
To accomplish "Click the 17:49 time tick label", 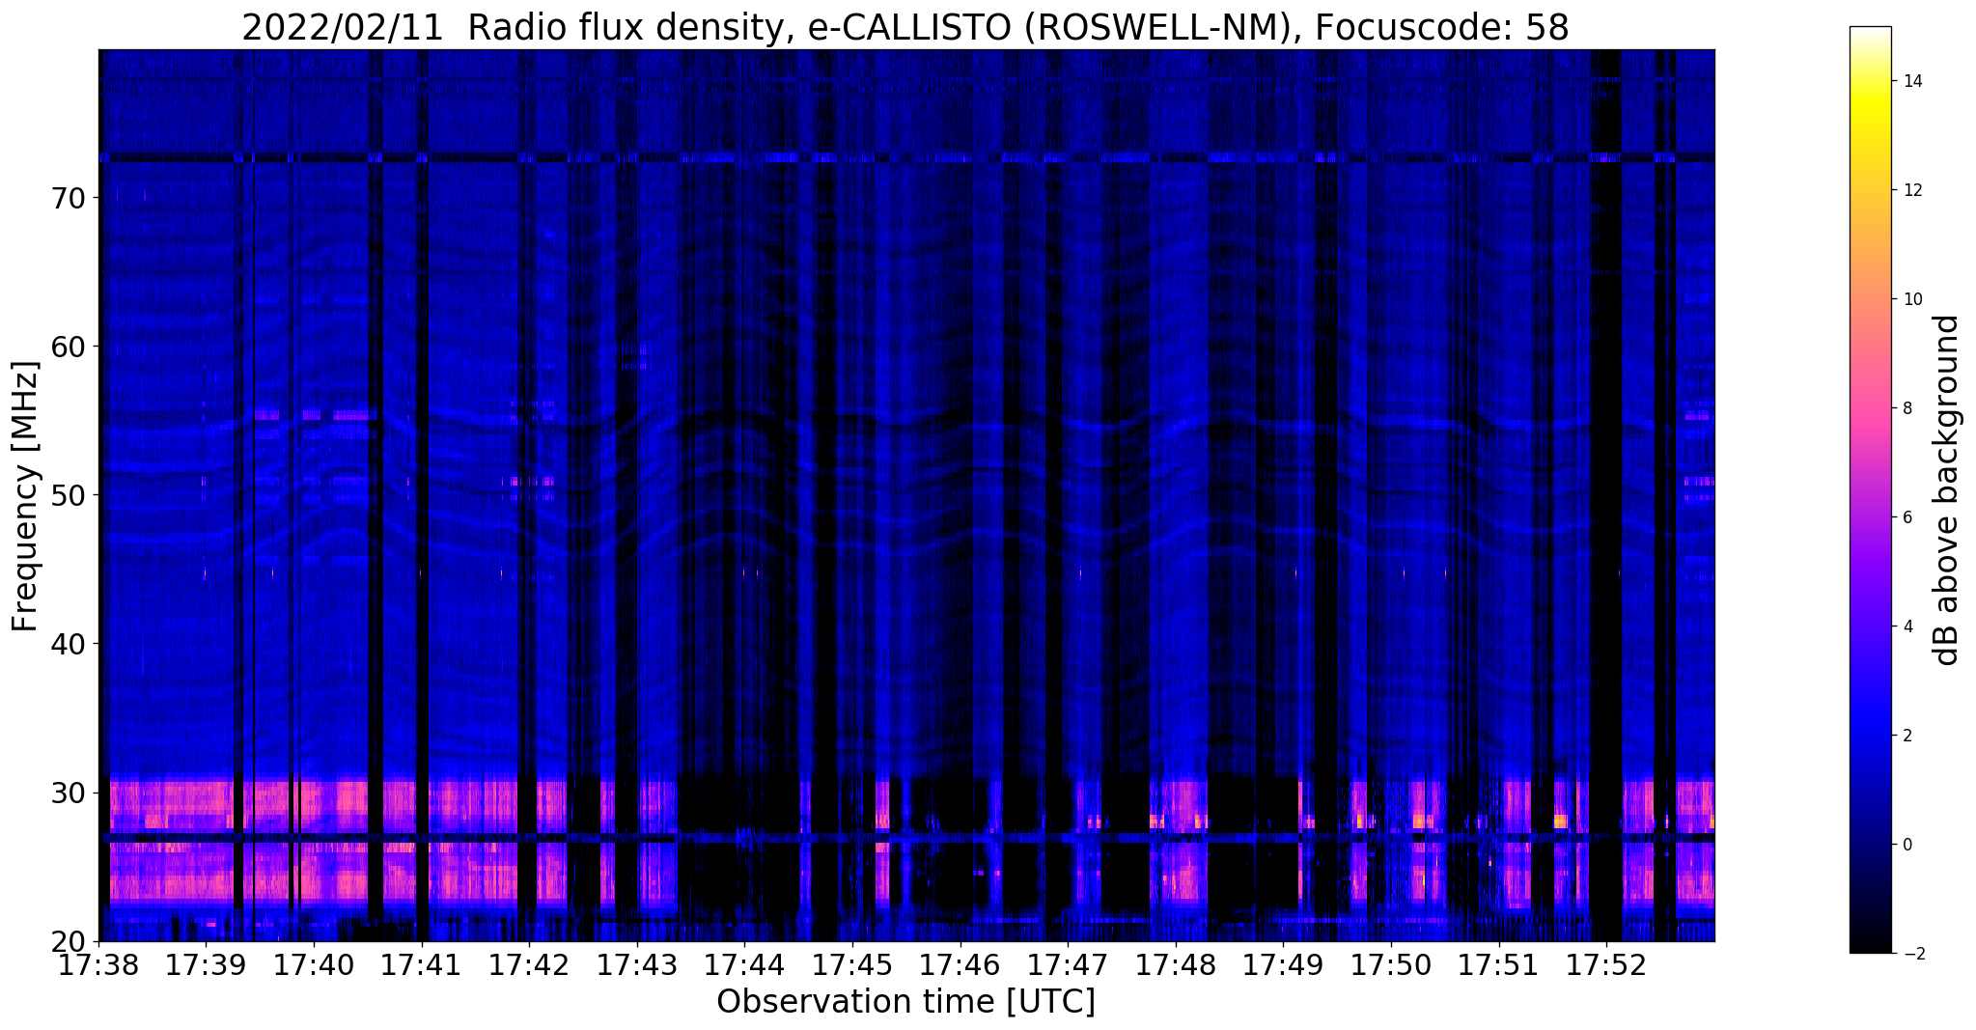I will coord(1283,965).
